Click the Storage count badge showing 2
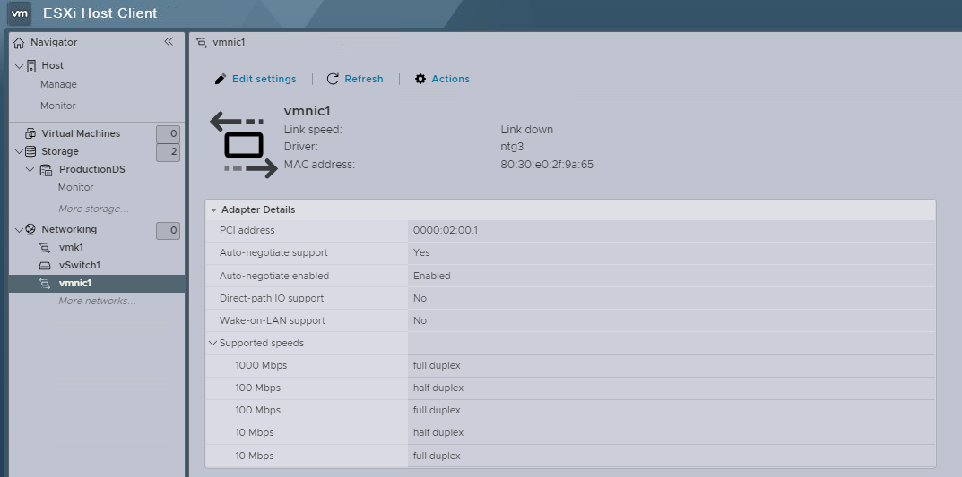 [169, 152]
